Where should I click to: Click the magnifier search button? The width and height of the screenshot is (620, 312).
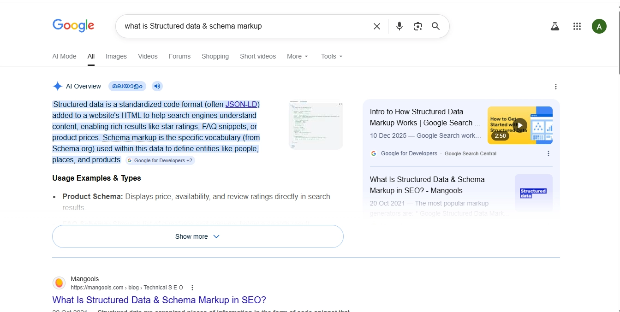[436, 26]
